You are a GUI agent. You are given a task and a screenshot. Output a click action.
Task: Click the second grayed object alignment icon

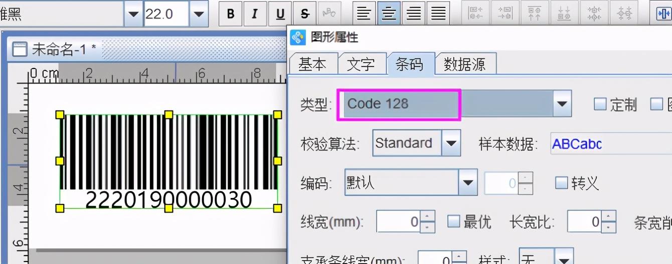(505, 13)
